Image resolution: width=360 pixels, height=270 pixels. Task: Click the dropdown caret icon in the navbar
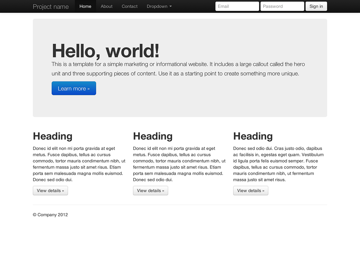click(x=171, y=6)
